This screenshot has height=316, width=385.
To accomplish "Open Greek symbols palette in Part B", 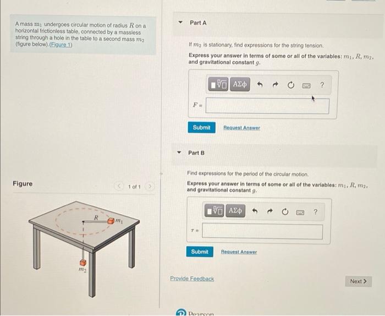I will (235, 211).
